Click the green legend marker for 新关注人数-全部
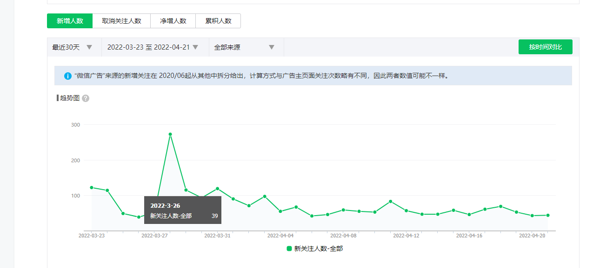 pyautogui.click(x=289, y=249)
